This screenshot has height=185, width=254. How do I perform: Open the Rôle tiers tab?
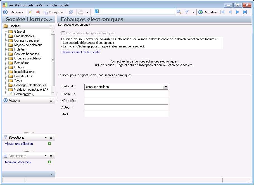[20, 49]
